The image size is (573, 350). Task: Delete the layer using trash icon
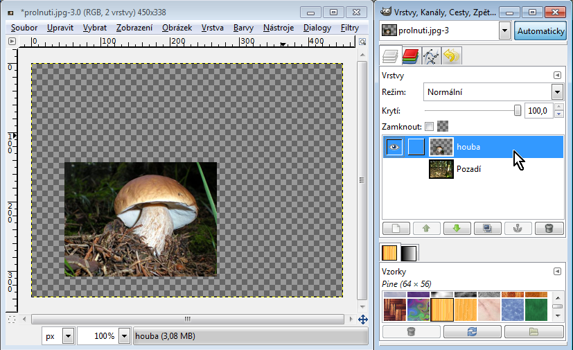[549, 228]
